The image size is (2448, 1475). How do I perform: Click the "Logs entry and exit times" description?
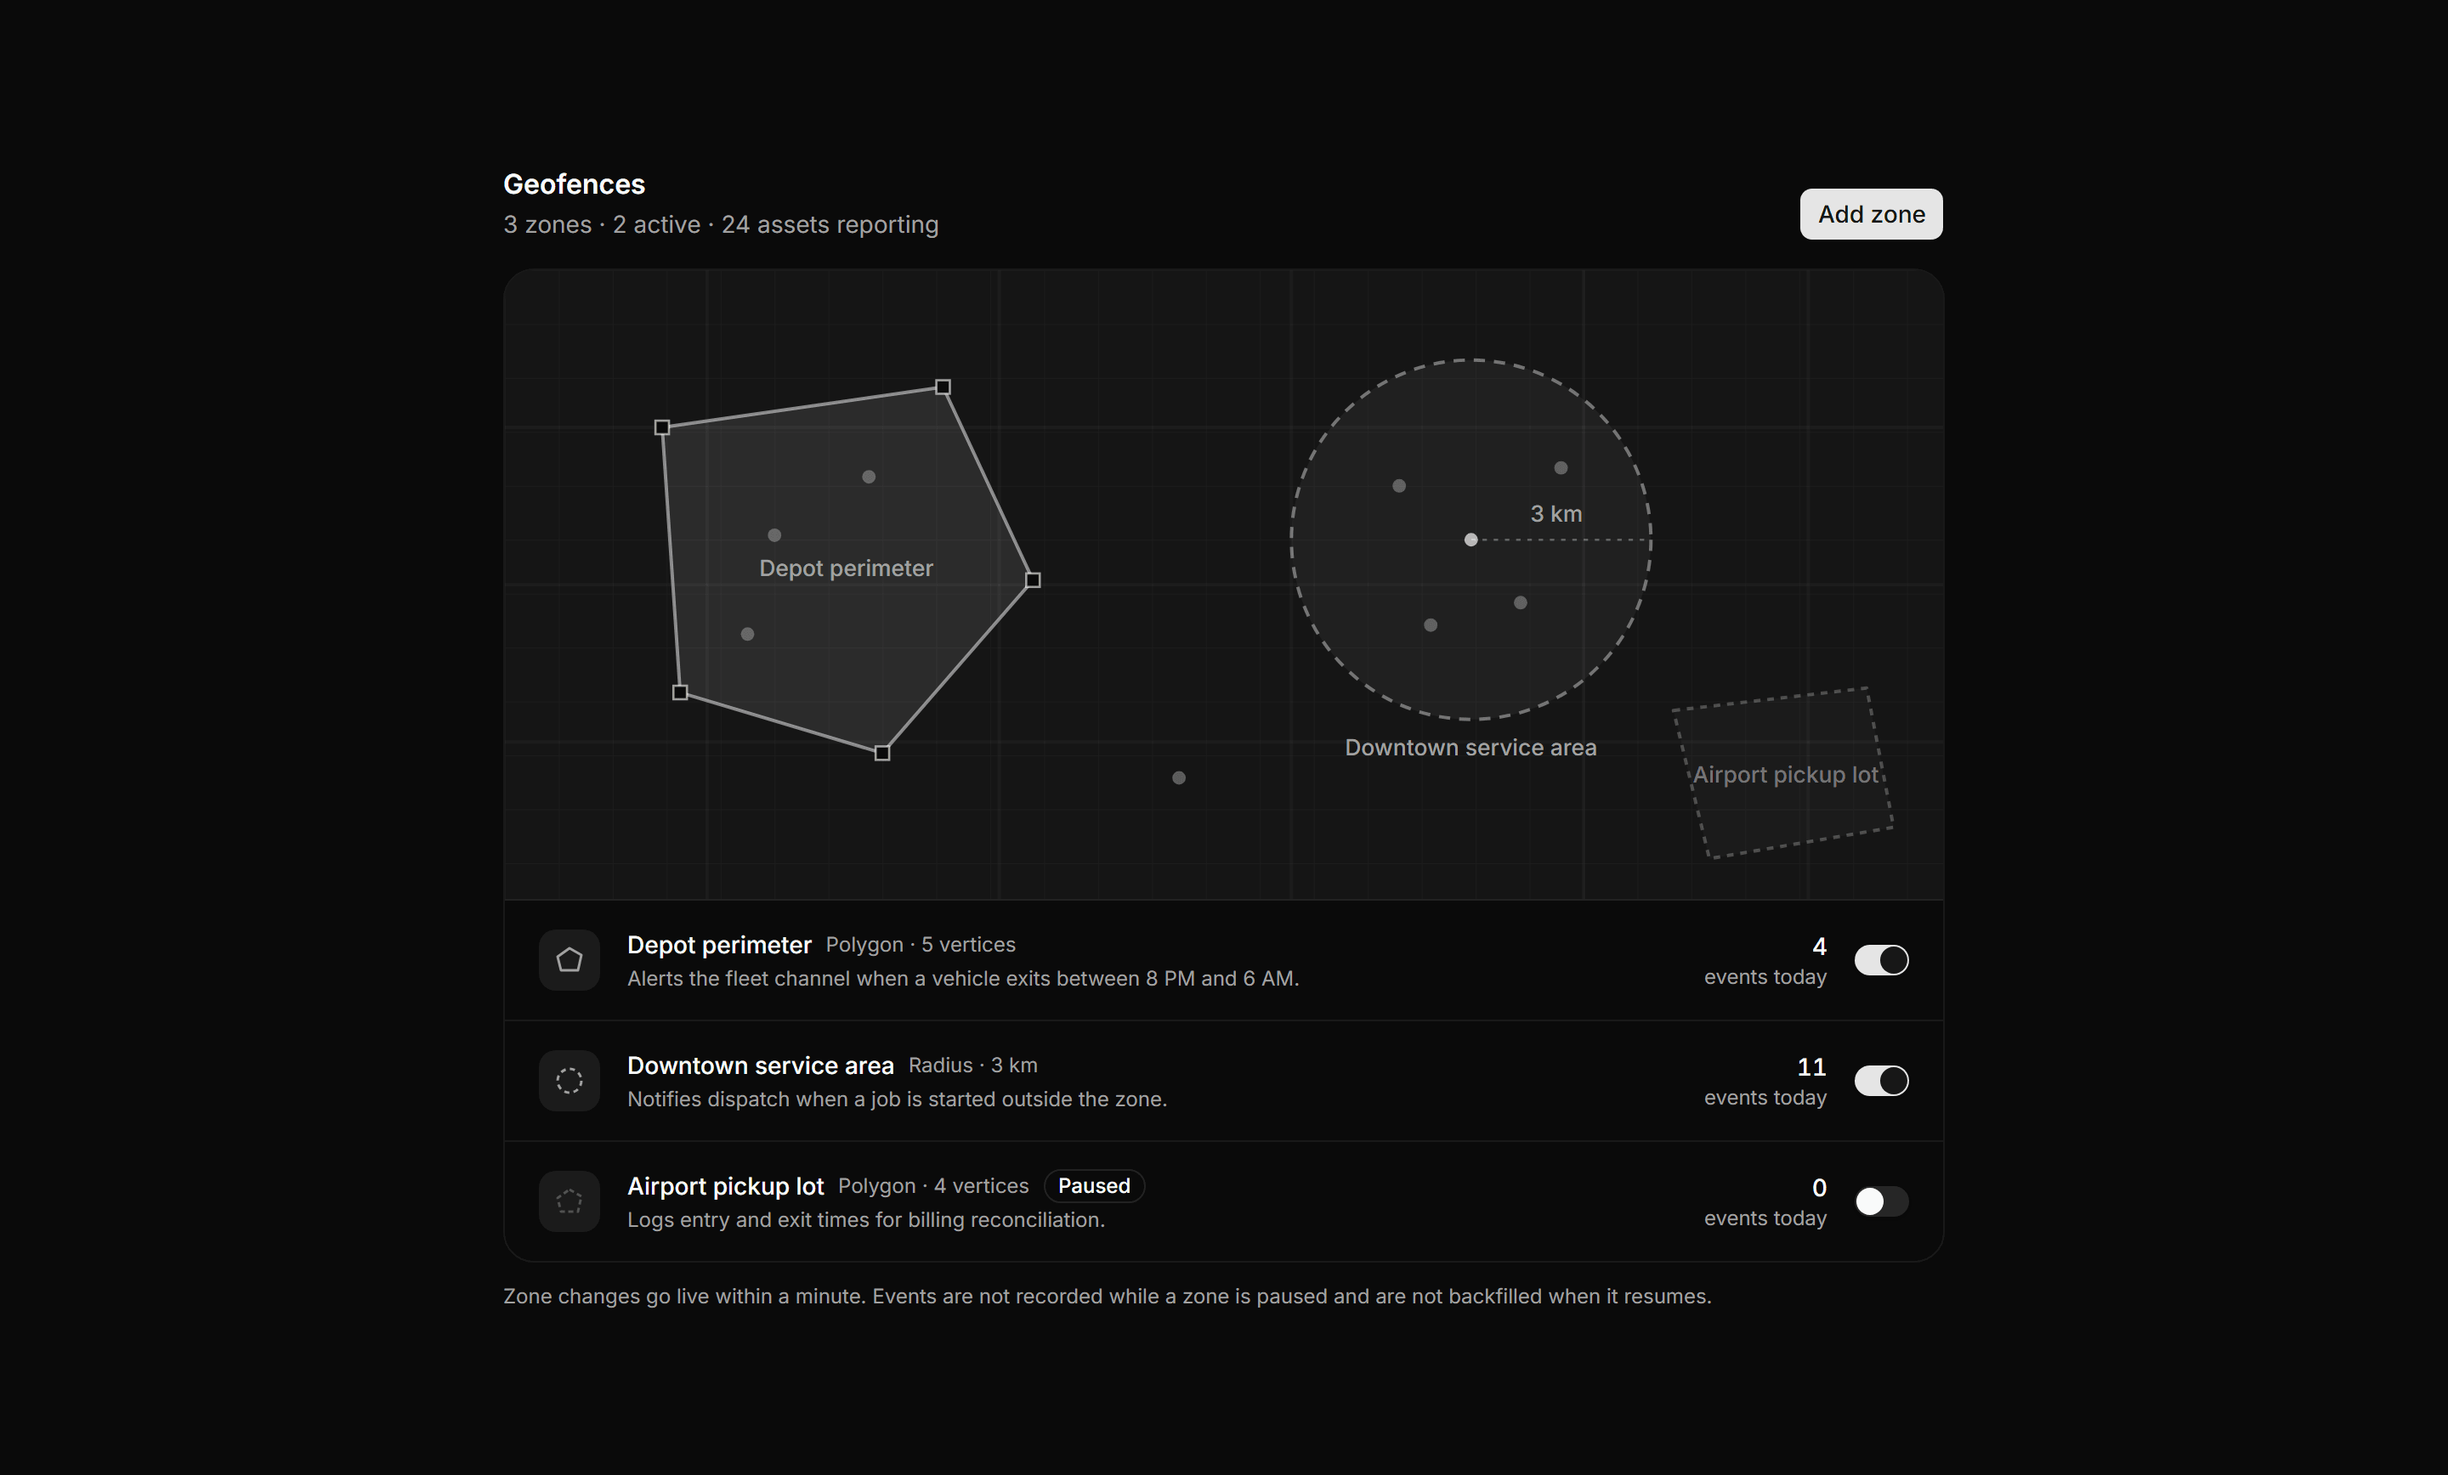pos(865,1220)
